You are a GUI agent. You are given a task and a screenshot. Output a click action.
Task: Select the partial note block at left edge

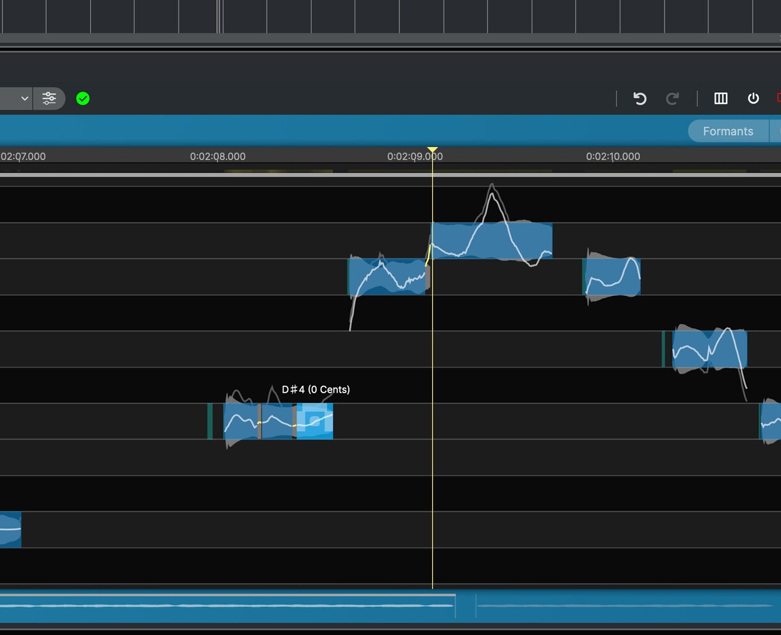point(10,529)
